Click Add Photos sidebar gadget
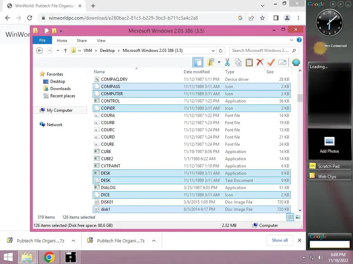The height and width of the screenshot is (264, 353). (x=329, y=144)
